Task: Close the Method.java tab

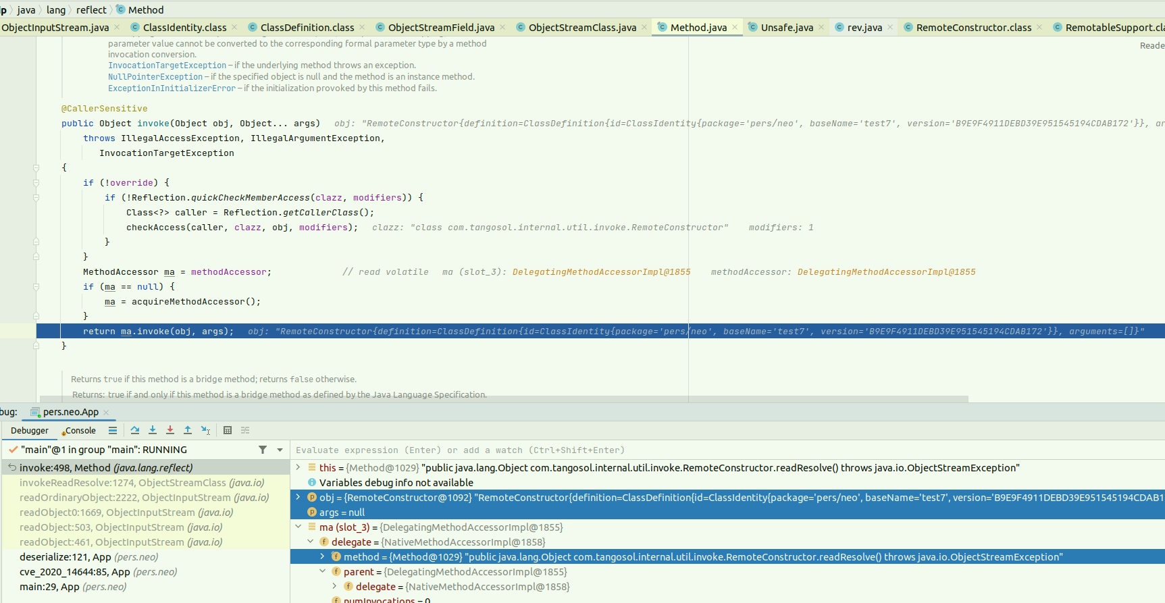Action: pyautogui.click(x=735, y=27)
